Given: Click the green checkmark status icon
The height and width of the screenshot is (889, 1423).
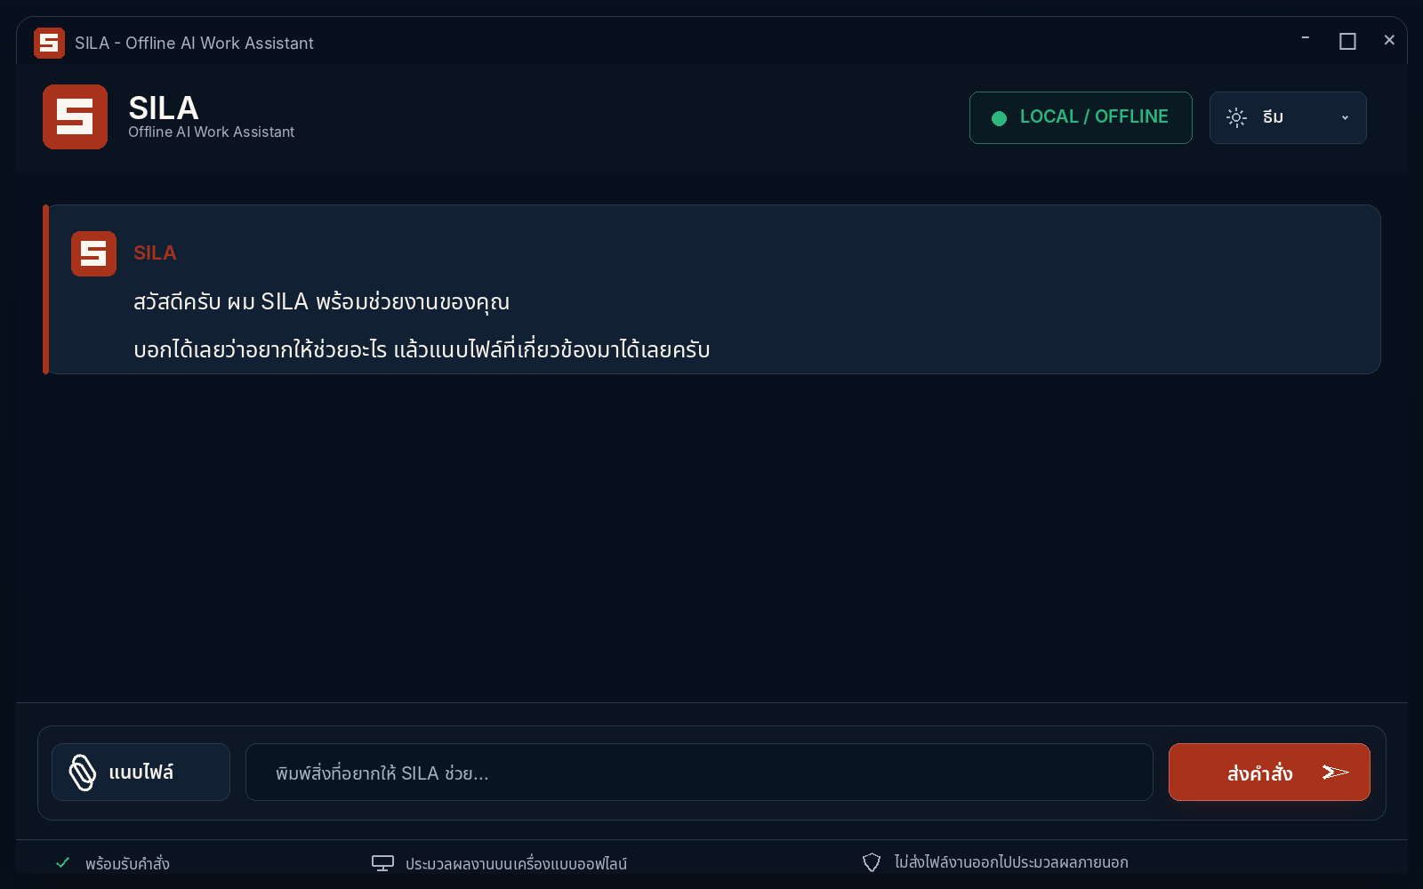Looking at the screenshot, I should click(63, 862).
